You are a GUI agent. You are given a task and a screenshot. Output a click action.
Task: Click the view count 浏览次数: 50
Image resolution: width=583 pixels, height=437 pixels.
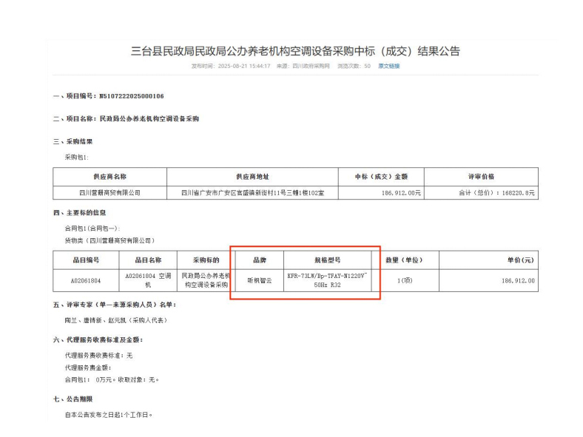354,66
